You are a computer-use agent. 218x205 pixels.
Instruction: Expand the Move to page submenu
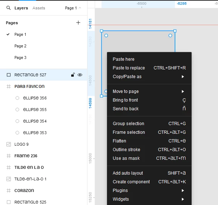tap(149, 91)
